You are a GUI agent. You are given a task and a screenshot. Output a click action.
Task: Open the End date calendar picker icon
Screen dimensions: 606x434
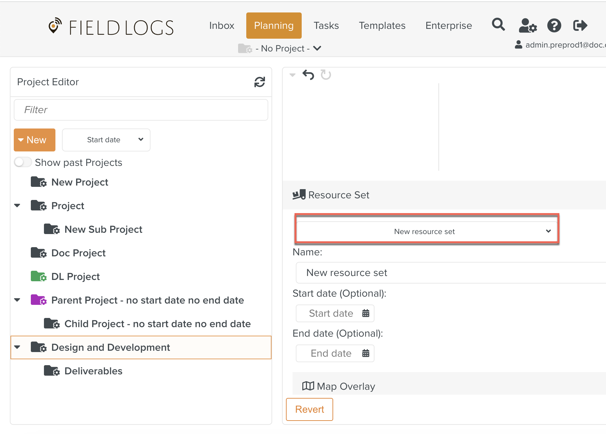point(366,353)
